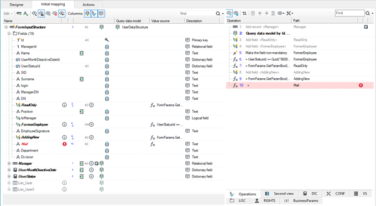Expand the List_User0 node
This screenshot has height=206, width=376.
pos(9,189)
